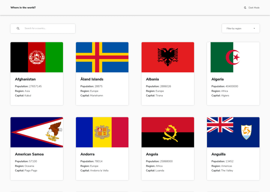Click the Where in the world? title
270x192 pixels.
(23, 7)
